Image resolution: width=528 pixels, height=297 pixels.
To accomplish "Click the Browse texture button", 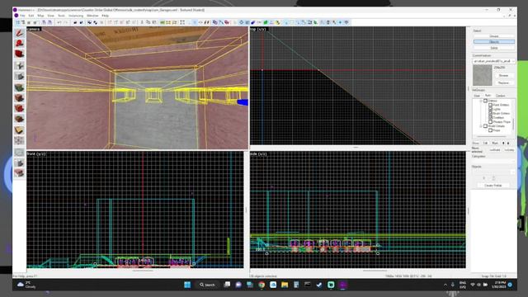I will pos(503,75).
